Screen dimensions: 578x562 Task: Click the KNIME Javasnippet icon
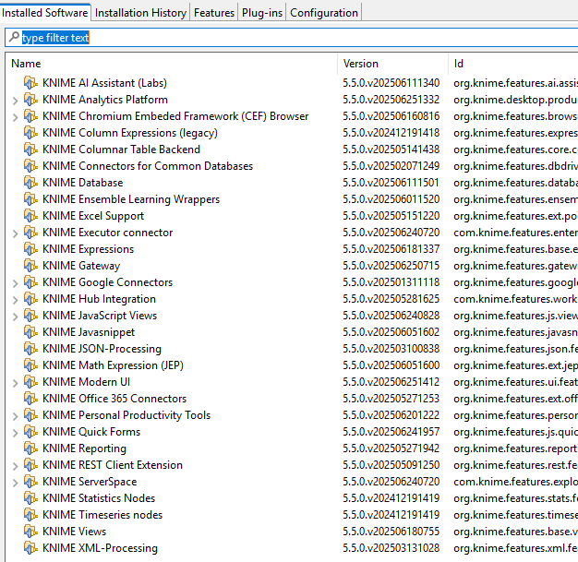pyautogui.click(x=30, y=331)
